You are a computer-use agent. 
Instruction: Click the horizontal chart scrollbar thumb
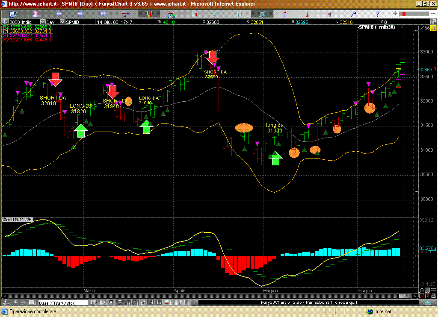(404, 296)
